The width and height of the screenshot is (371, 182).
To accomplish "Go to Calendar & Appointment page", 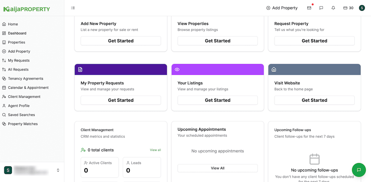I will pyautogui.click(x=28, y=88).
